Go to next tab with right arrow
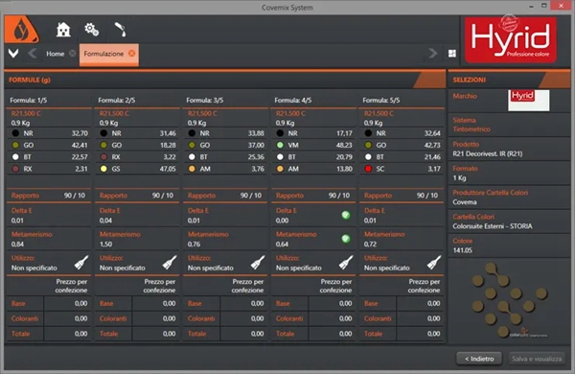The height and width of the screenshot is (374, 575). (x=433, y=54)
